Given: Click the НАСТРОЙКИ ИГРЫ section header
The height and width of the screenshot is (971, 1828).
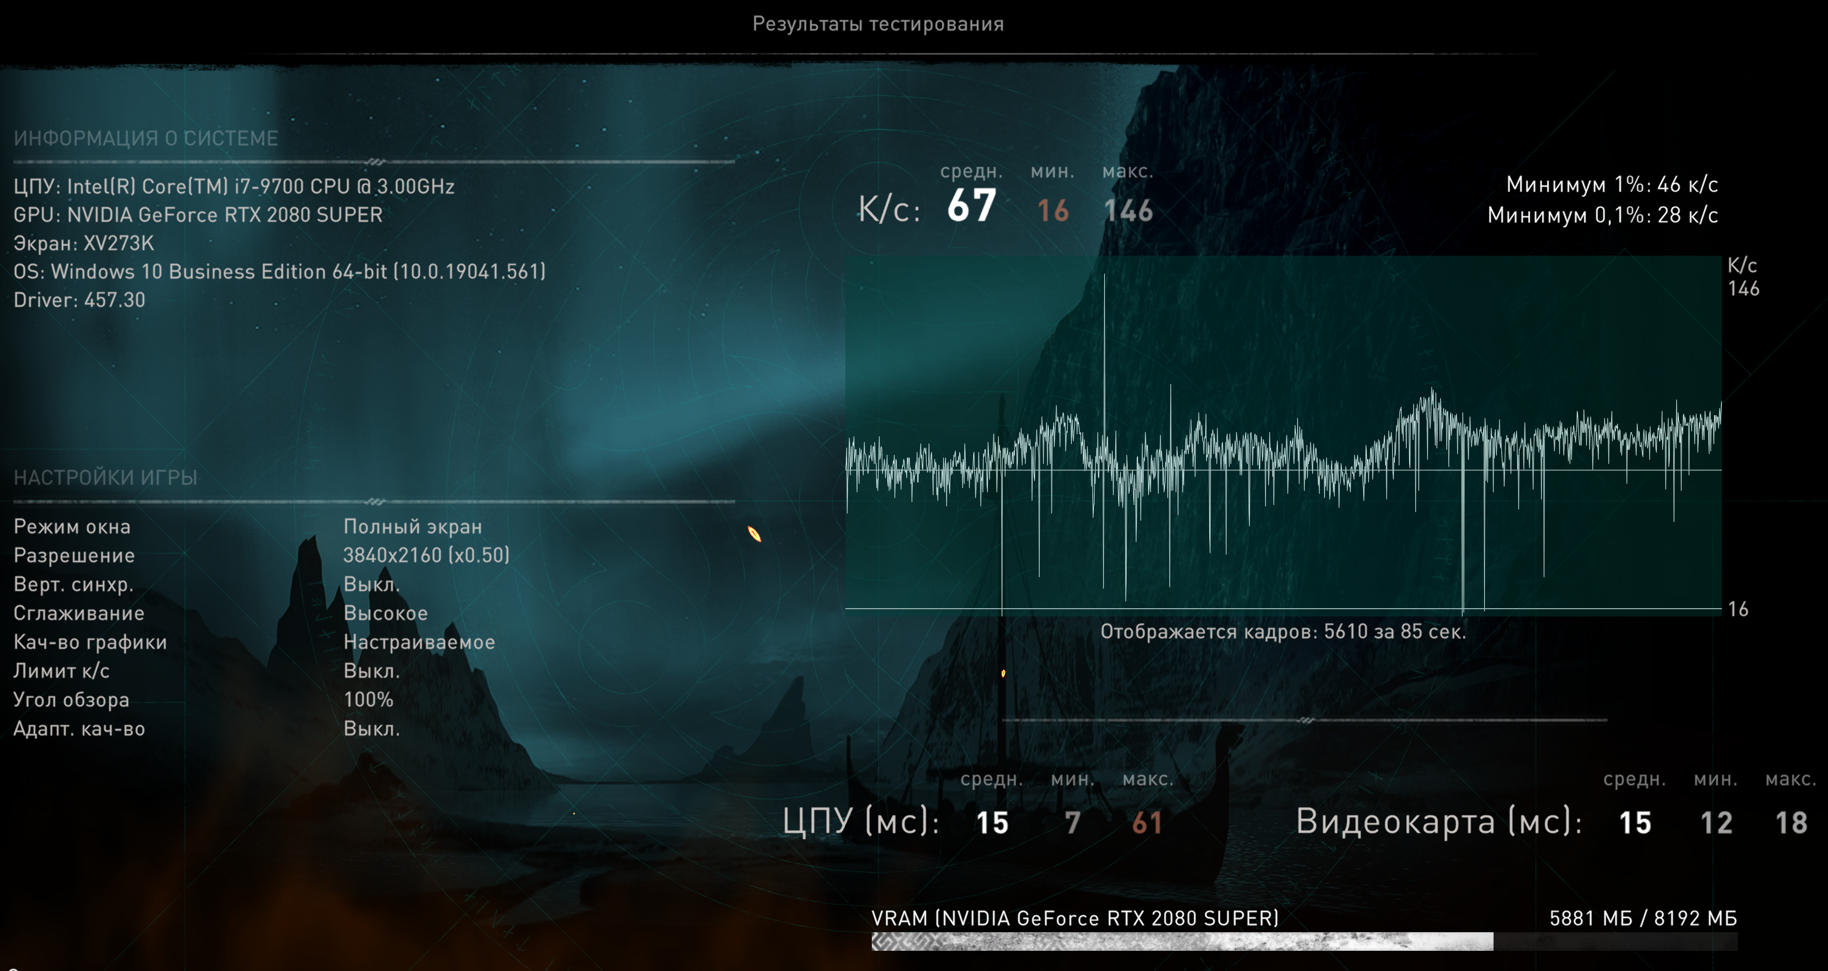Looking at the screenshot, I should click(x=105, y=478).
